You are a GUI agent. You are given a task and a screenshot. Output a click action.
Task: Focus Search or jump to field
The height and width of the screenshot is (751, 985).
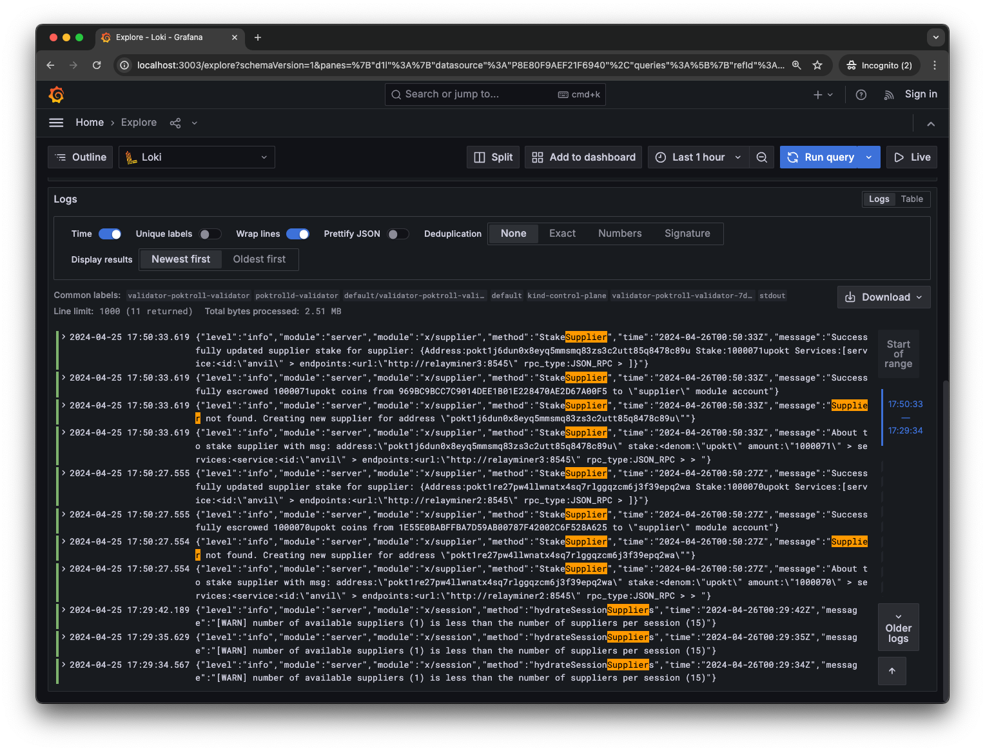495,95
